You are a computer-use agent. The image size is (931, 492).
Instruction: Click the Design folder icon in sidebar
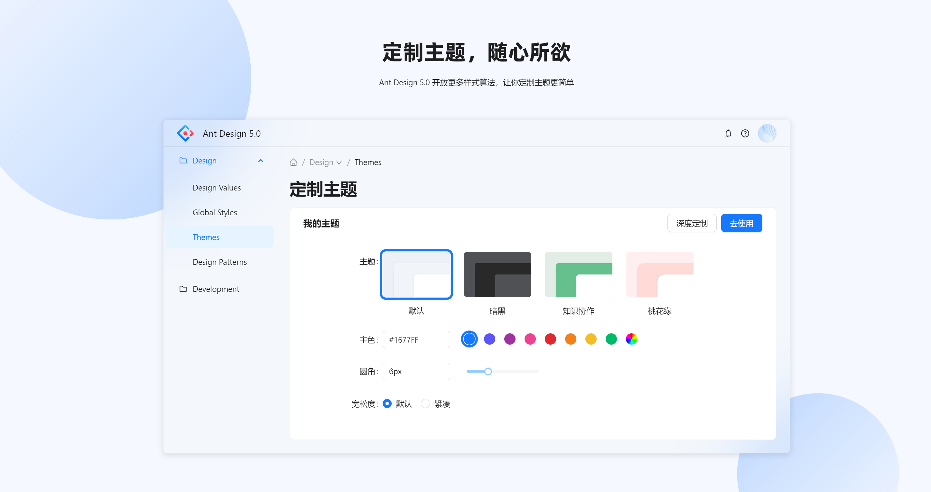(183, 161)
